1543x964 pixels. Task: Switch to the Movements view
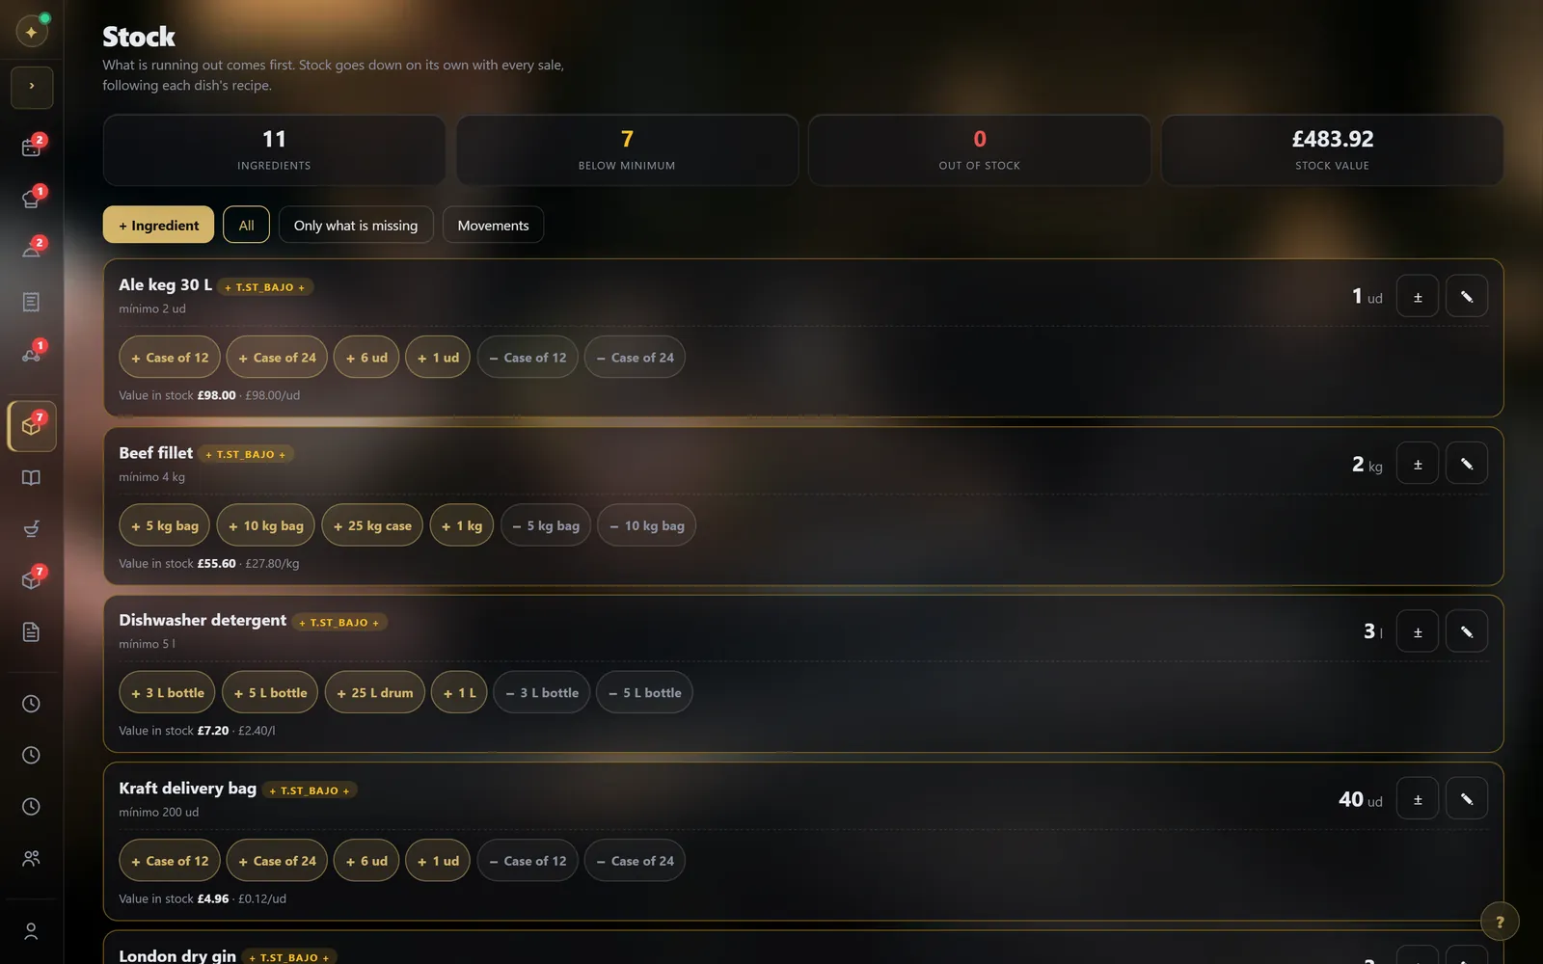pyautogui.click(x=493, y=225)
